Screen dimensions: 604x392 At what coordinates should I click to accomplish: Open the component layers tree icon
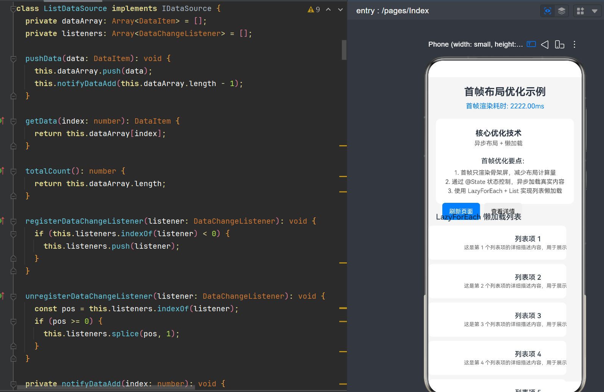(x=561, y=11)
